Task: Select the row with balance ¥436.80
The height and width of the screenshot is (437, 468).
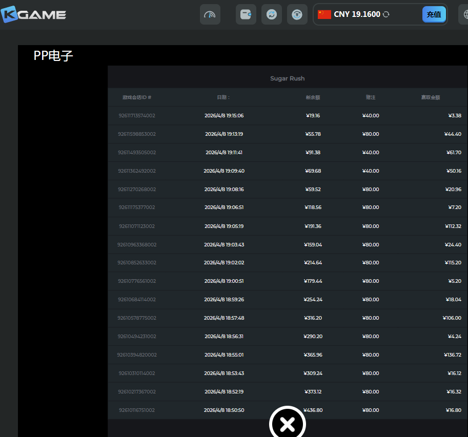Action: point(313,410)
